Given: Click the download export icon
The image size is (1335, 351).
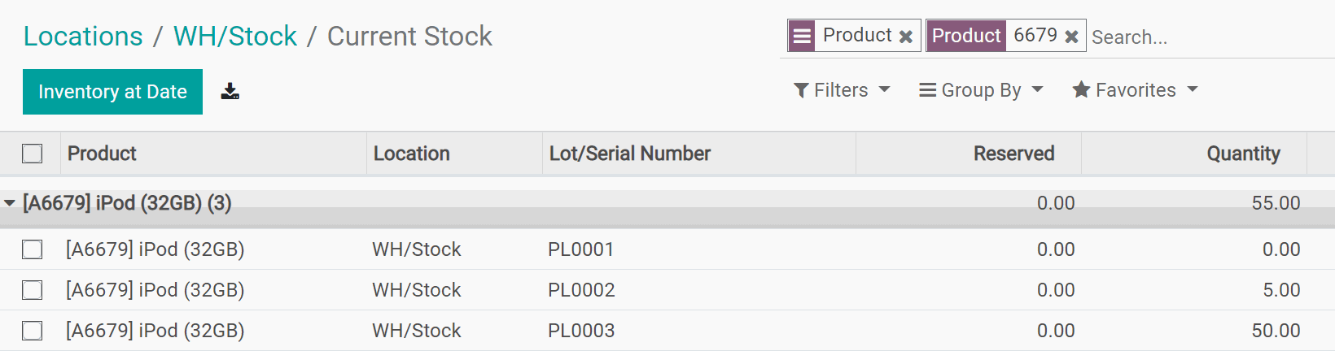Looking at the screenshot, I should (x=230, y=91).
